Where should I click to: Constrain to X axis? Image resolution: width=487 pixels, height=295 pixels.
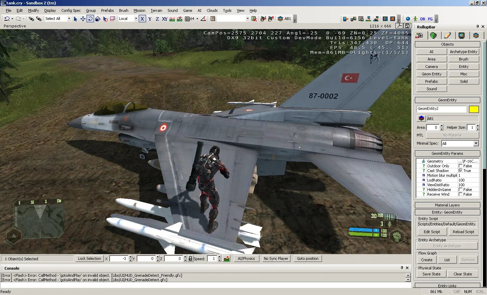pyautogui.click(x=142, y=19)
